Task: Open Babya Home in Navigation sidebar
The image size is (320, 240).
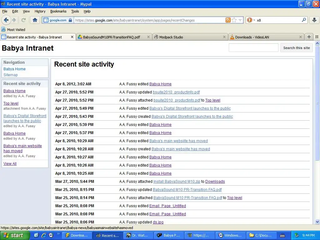Action: [14, 69]
